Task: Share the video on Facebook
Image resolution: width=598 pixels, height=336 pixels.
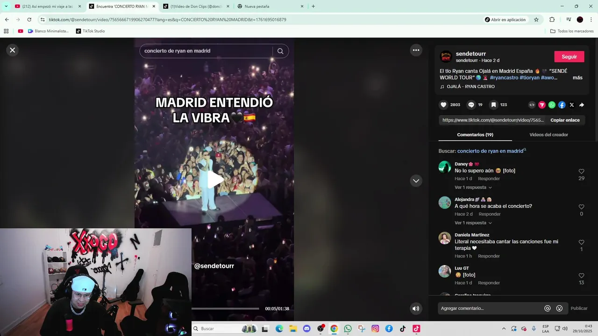Action: 562,105
